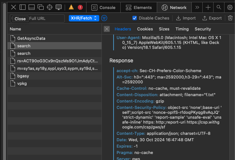The image size is (235, 160).
Task: Click the Pragma no-cache row
Action: pos(135,152)
